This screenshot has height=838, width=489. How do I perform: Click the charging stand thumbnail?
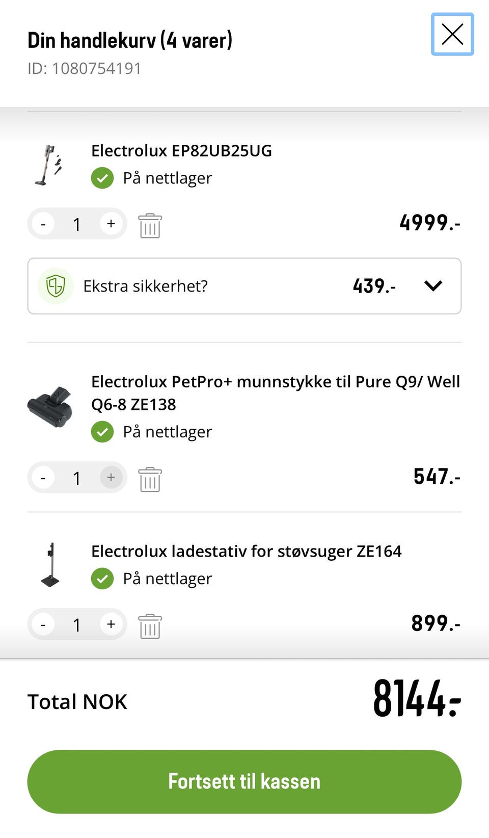coord(50,565)
